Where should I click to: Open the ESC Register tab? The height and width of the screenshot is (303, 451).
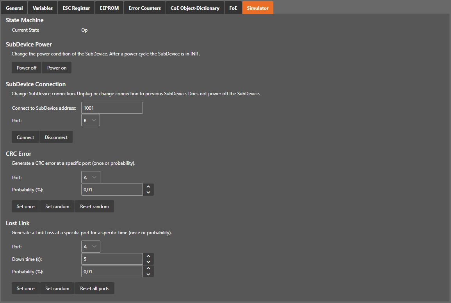tap(76, 8)
